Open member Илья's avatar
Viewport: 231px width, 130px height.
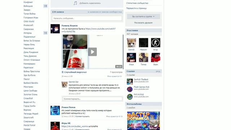click(x=131, y=57)
